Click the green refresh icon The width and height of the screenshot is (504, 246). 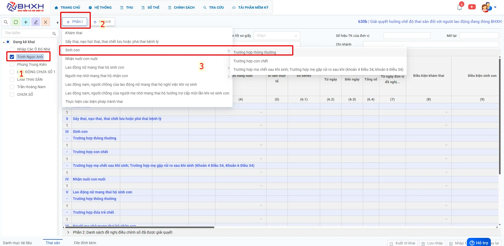[16, 22]
